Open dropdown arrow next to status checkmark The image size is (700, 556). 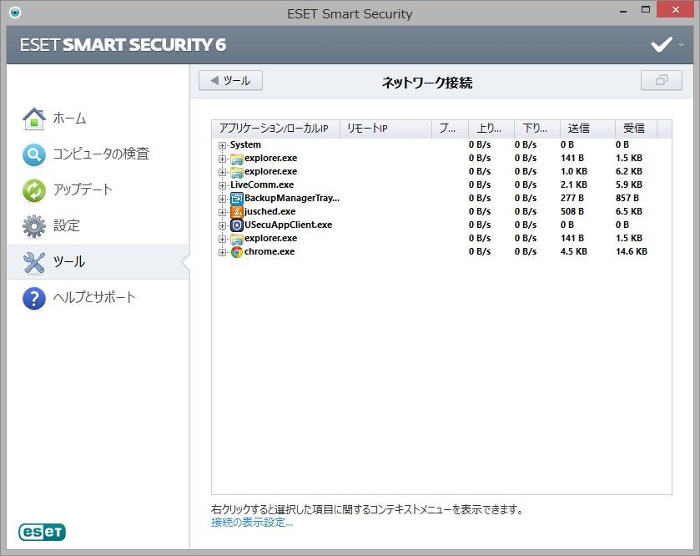tap(681, 44)
